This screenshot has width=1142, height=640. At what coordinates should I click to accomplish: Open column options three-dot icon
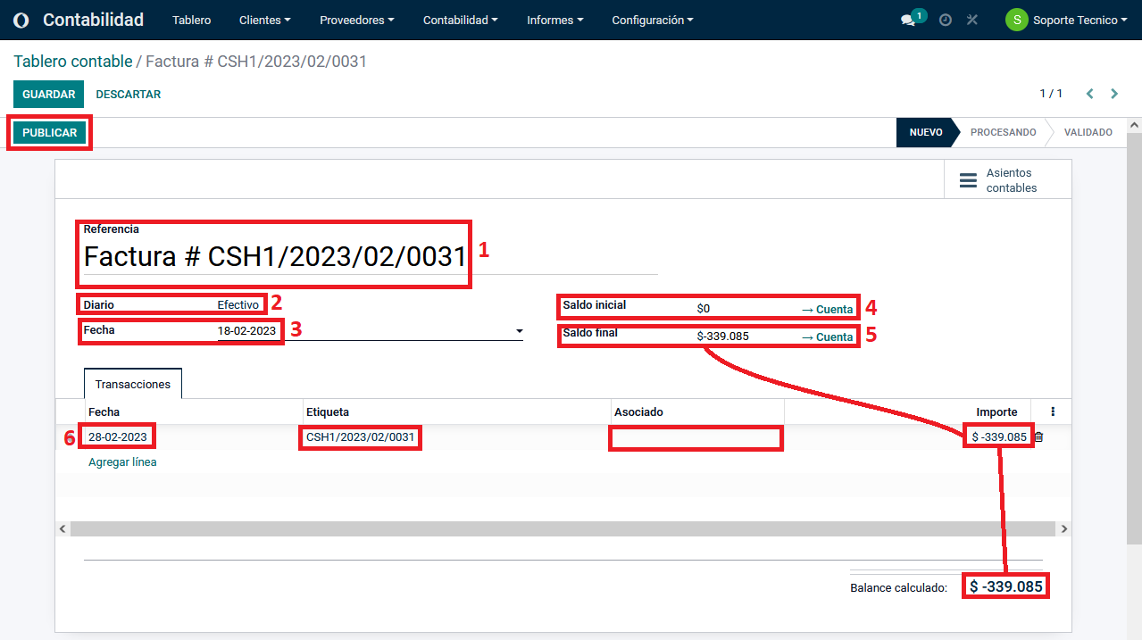click(x=1053, y=411)
